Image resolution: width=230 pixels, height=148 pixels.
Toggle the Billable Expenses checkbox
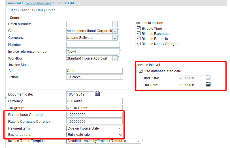point(139,33)
